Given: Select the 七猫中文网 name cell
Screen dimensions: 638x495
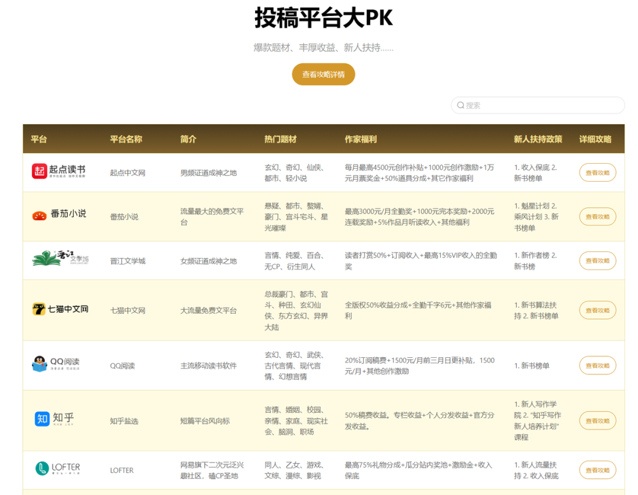Looking at the screenshot, I should pyautogui.click(x=128, y=310).
